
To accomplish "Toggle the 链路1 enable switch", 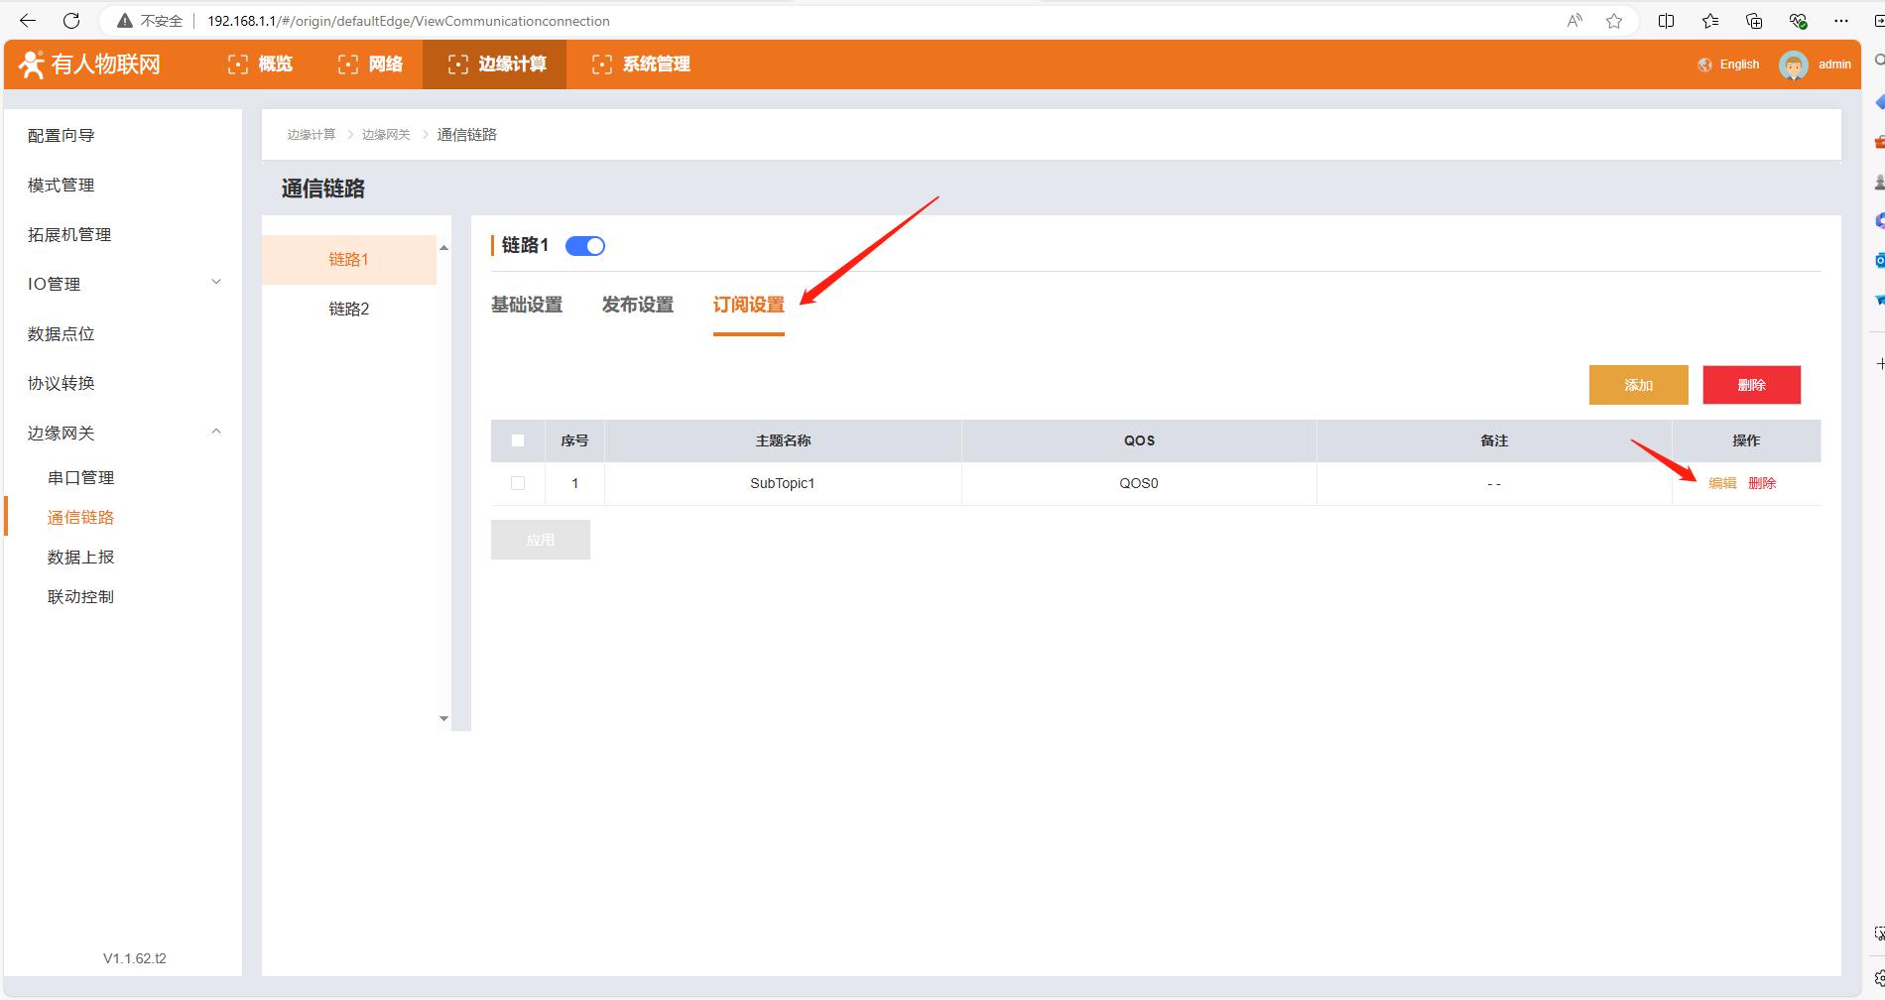I will 584,246.
